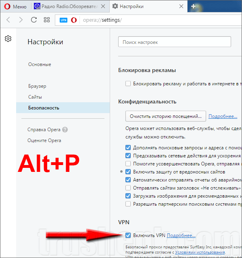242x258 pixels.
Task: Open the Speed Dial grid icon
Action: pyautogui.click(x=47, y=20)
